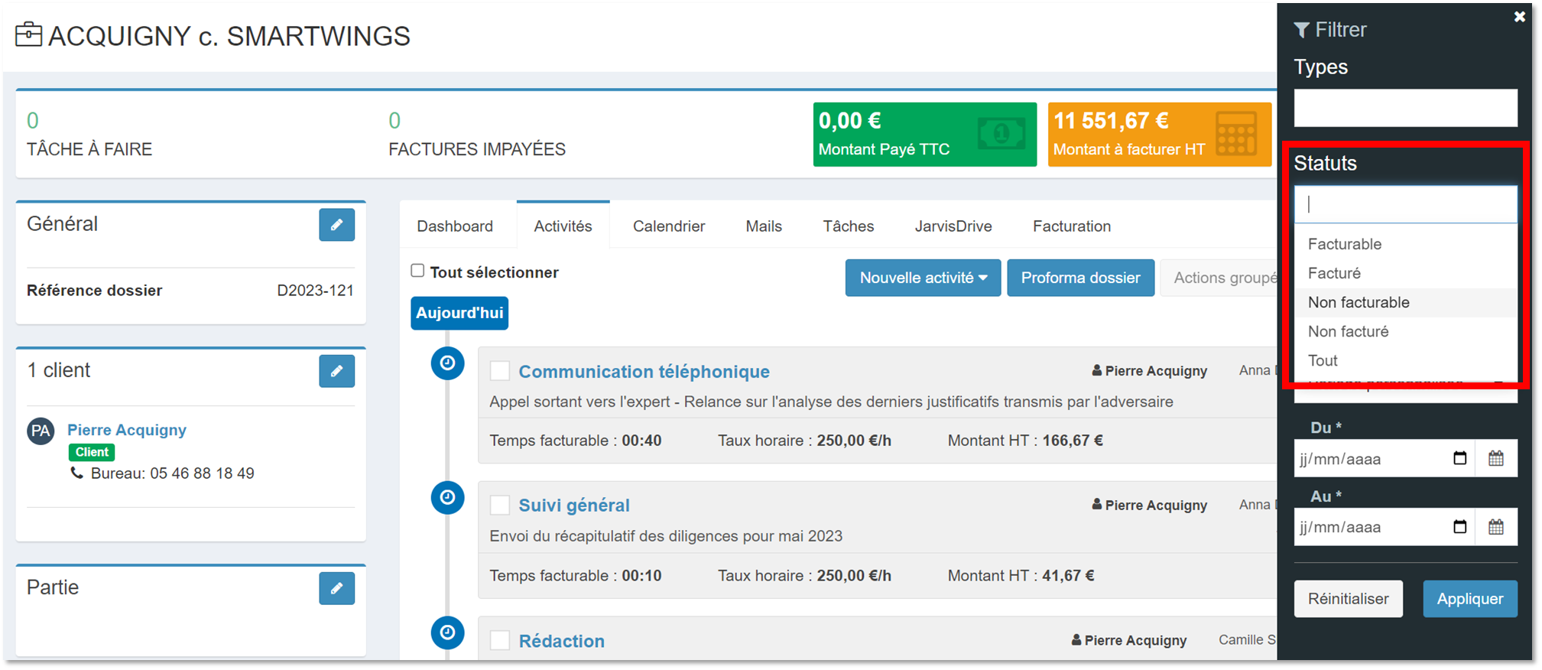
Task: Click the Réinitialiser button
Action: (x=1348, y=599)
